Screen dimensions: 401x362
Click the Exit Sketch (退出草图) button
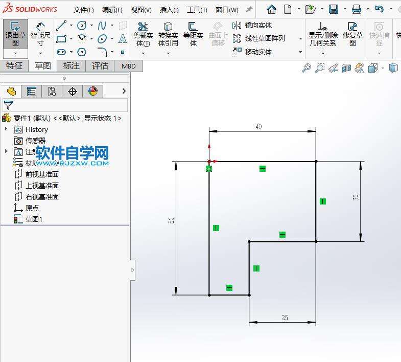15,34
